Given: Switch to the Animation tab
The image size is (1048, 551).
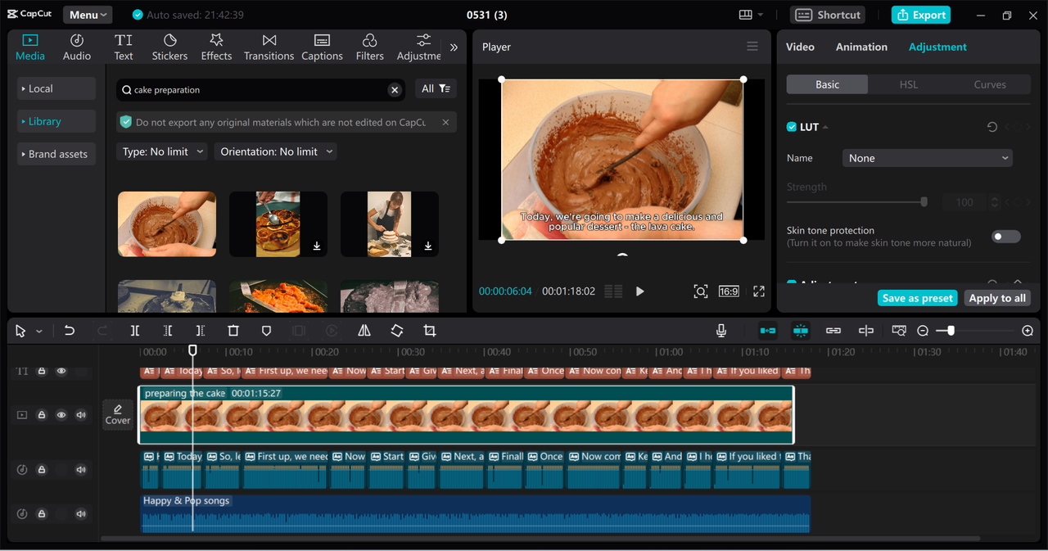Looking at the screenshot, I should (861, 47).
